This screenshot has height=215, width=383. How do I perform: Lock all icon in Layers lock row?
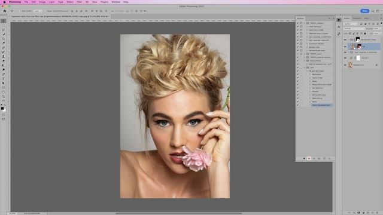tap(365, 33)
